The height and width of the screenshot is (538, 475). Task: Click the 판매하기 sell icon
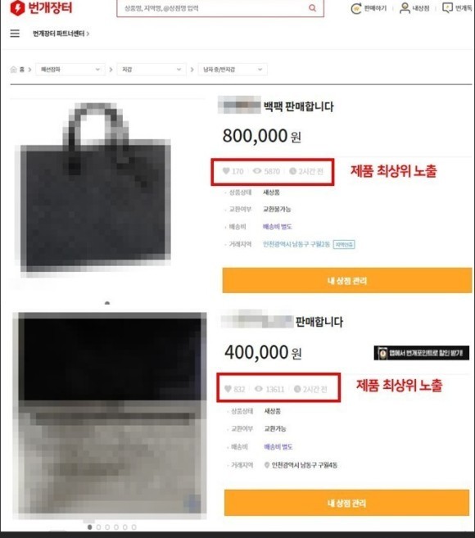356,8
